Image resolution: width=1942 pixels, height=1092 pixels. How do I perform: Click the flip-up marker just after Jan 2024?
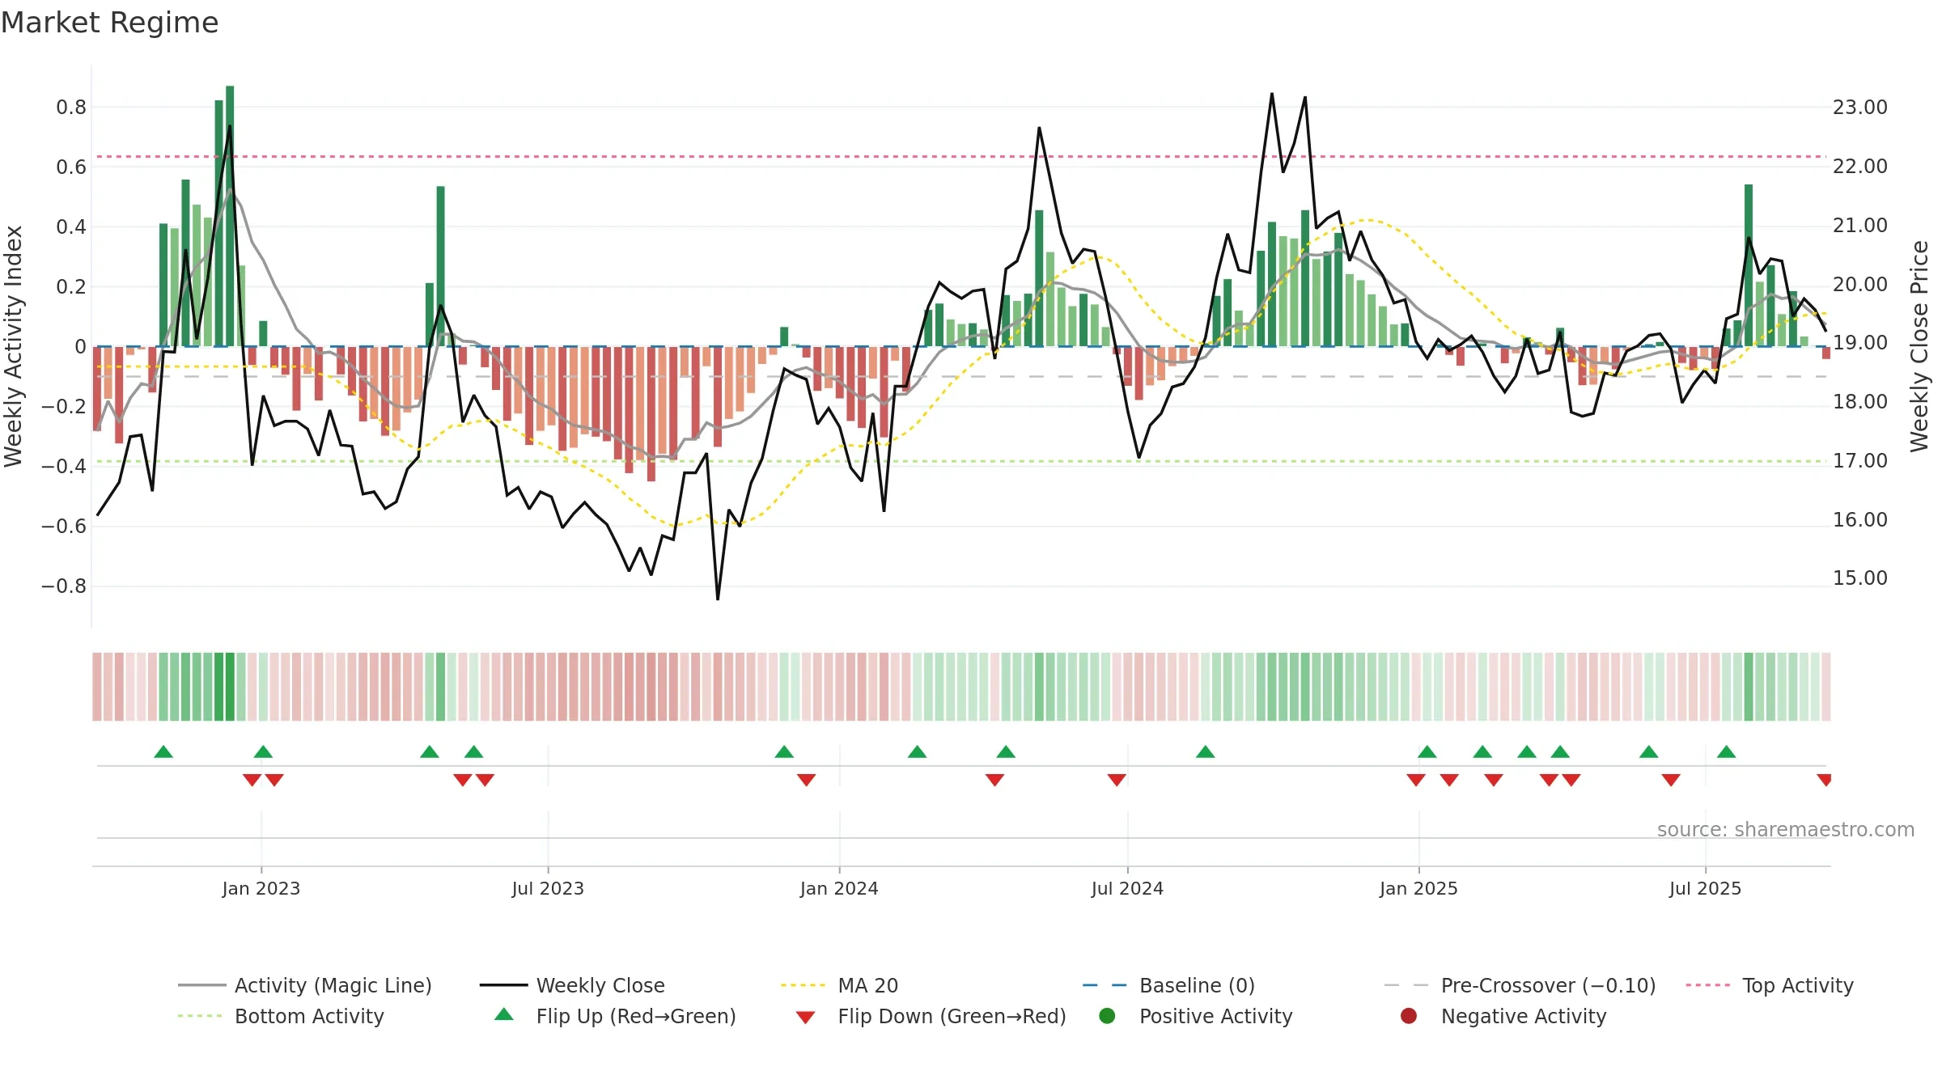click(917, 751)
